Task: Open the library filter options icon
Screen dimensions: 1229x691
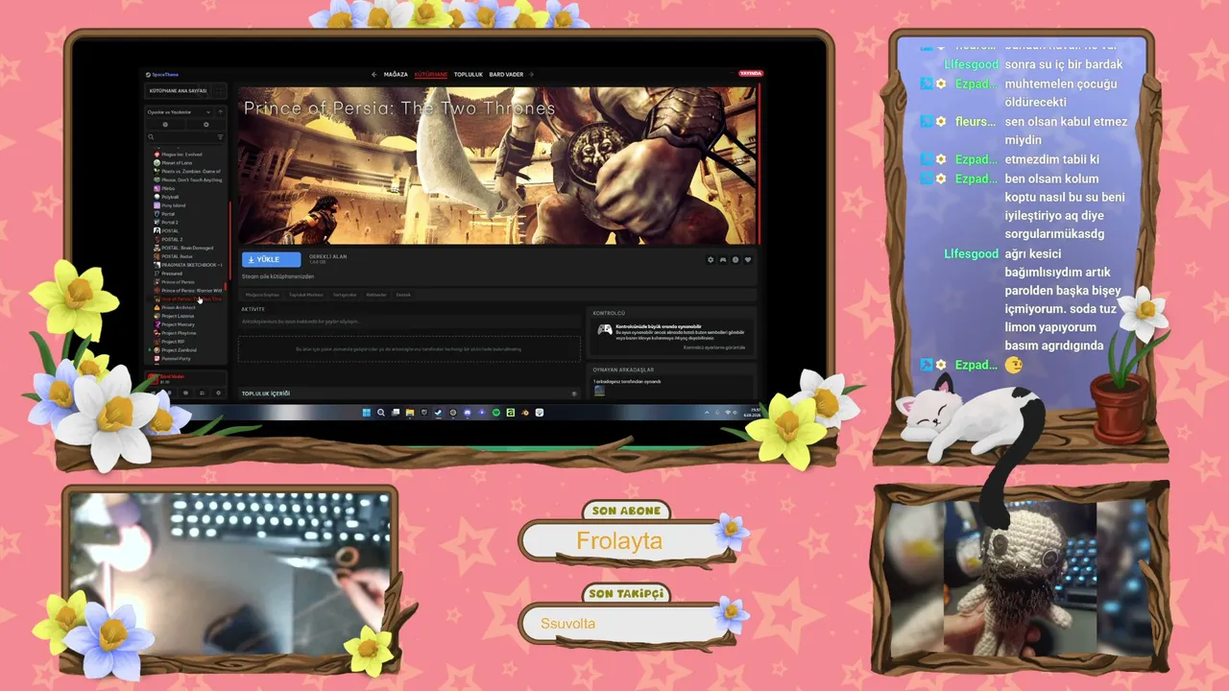Action: (220, 137)
